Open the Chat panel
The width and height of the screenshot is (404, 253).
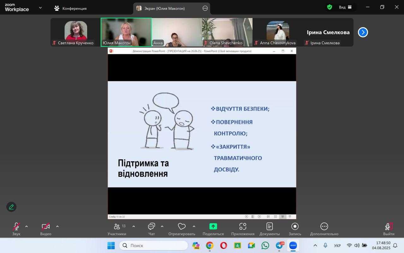pyautogui.click(x=151, y=226)
